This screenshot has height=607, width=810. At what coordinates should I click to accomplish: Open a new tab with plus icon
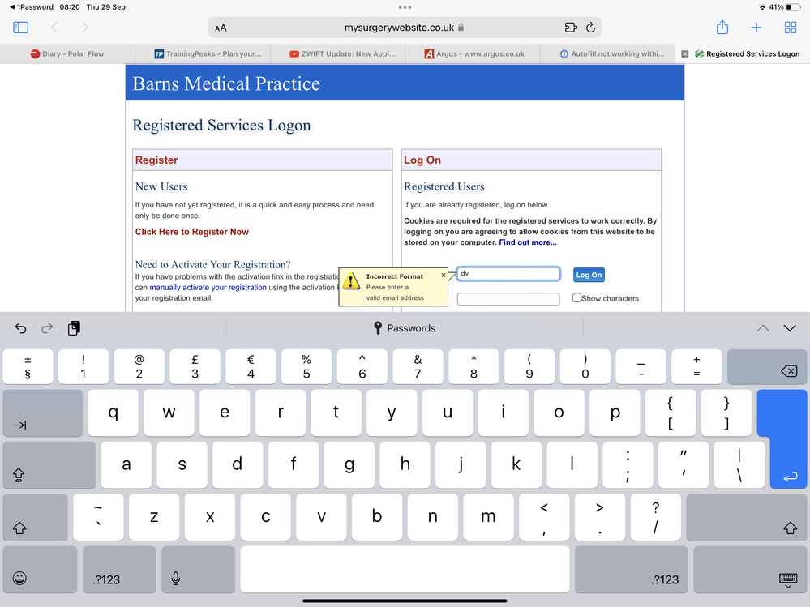point(756,28)
